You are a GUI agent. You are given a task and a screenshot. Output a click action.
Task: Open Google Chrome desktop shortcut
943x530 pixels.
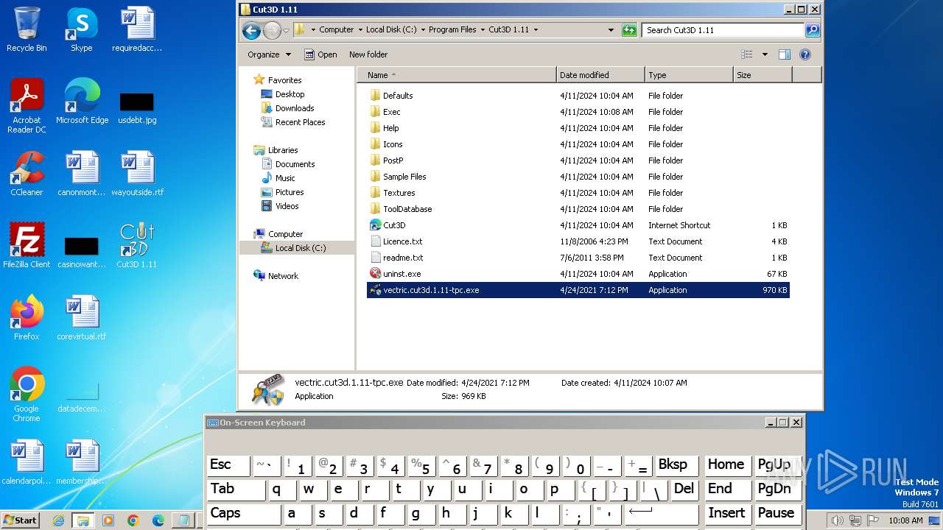[27, 395]
